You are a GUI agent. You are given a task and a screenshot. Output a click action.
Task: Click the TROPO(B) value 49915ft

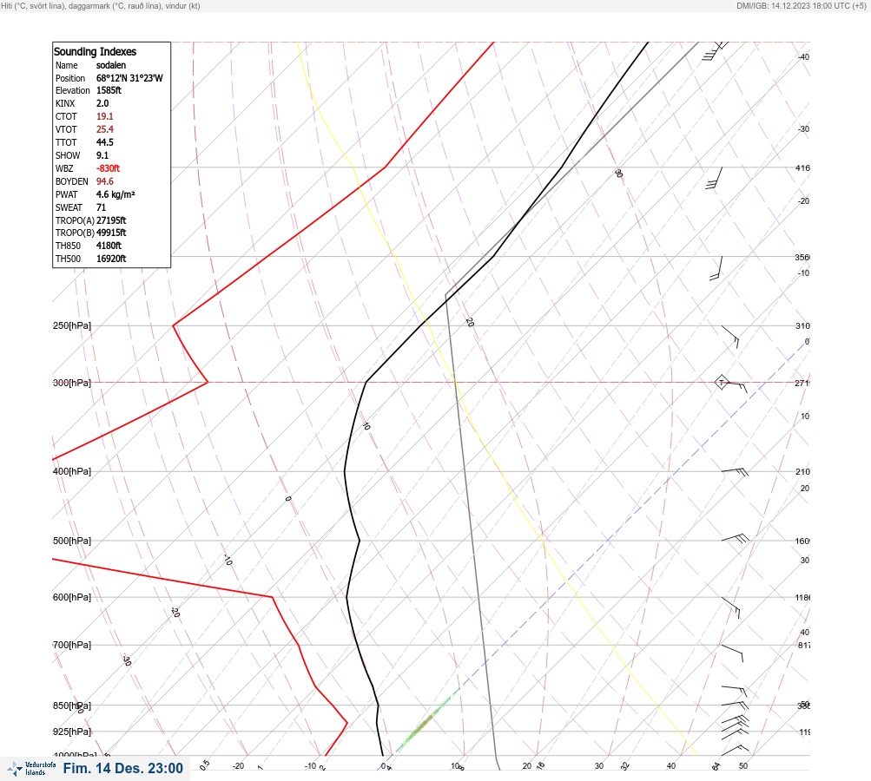point(111,233)
